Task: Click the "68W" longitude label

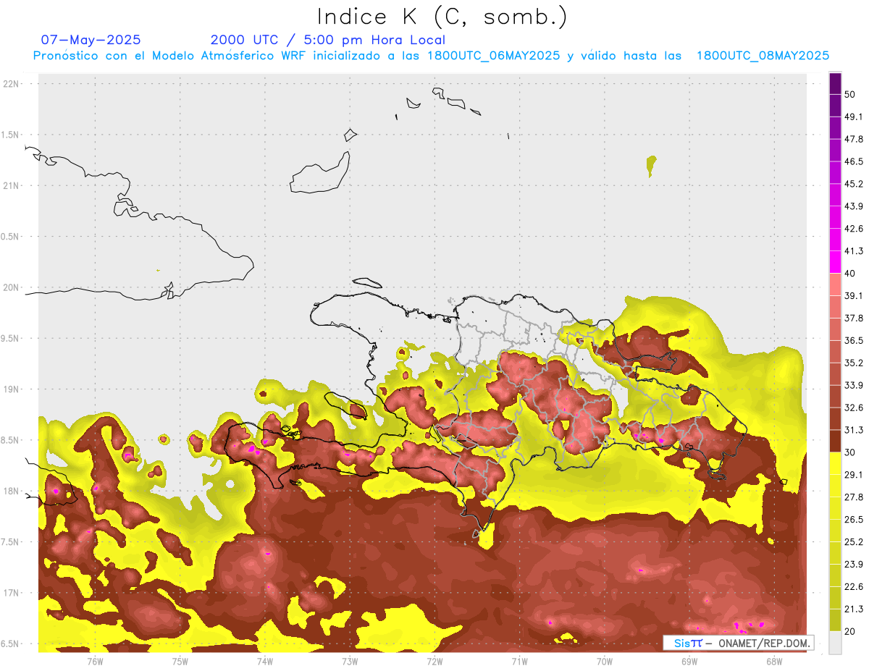Action: pos(774,661)
